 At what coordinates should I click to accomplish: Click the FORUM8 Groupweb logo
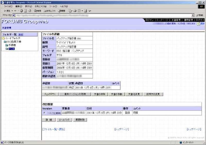[25, 22]
